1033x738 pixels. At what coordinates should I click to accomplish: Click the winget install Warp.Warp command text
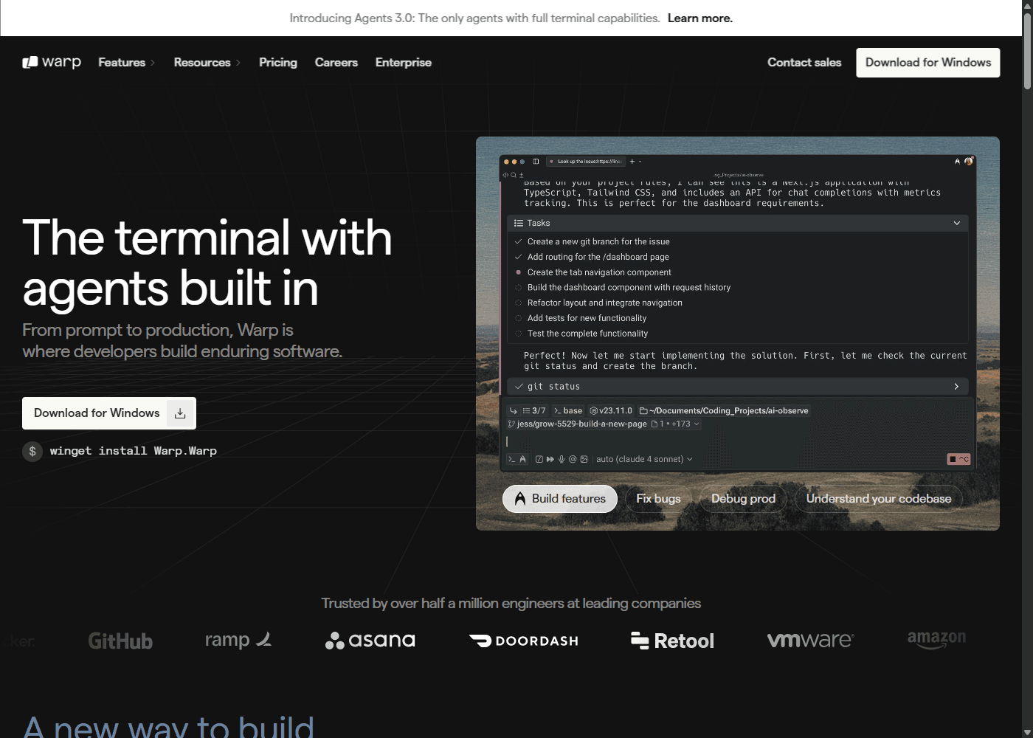pyautogui.click(x=134, y=451)
